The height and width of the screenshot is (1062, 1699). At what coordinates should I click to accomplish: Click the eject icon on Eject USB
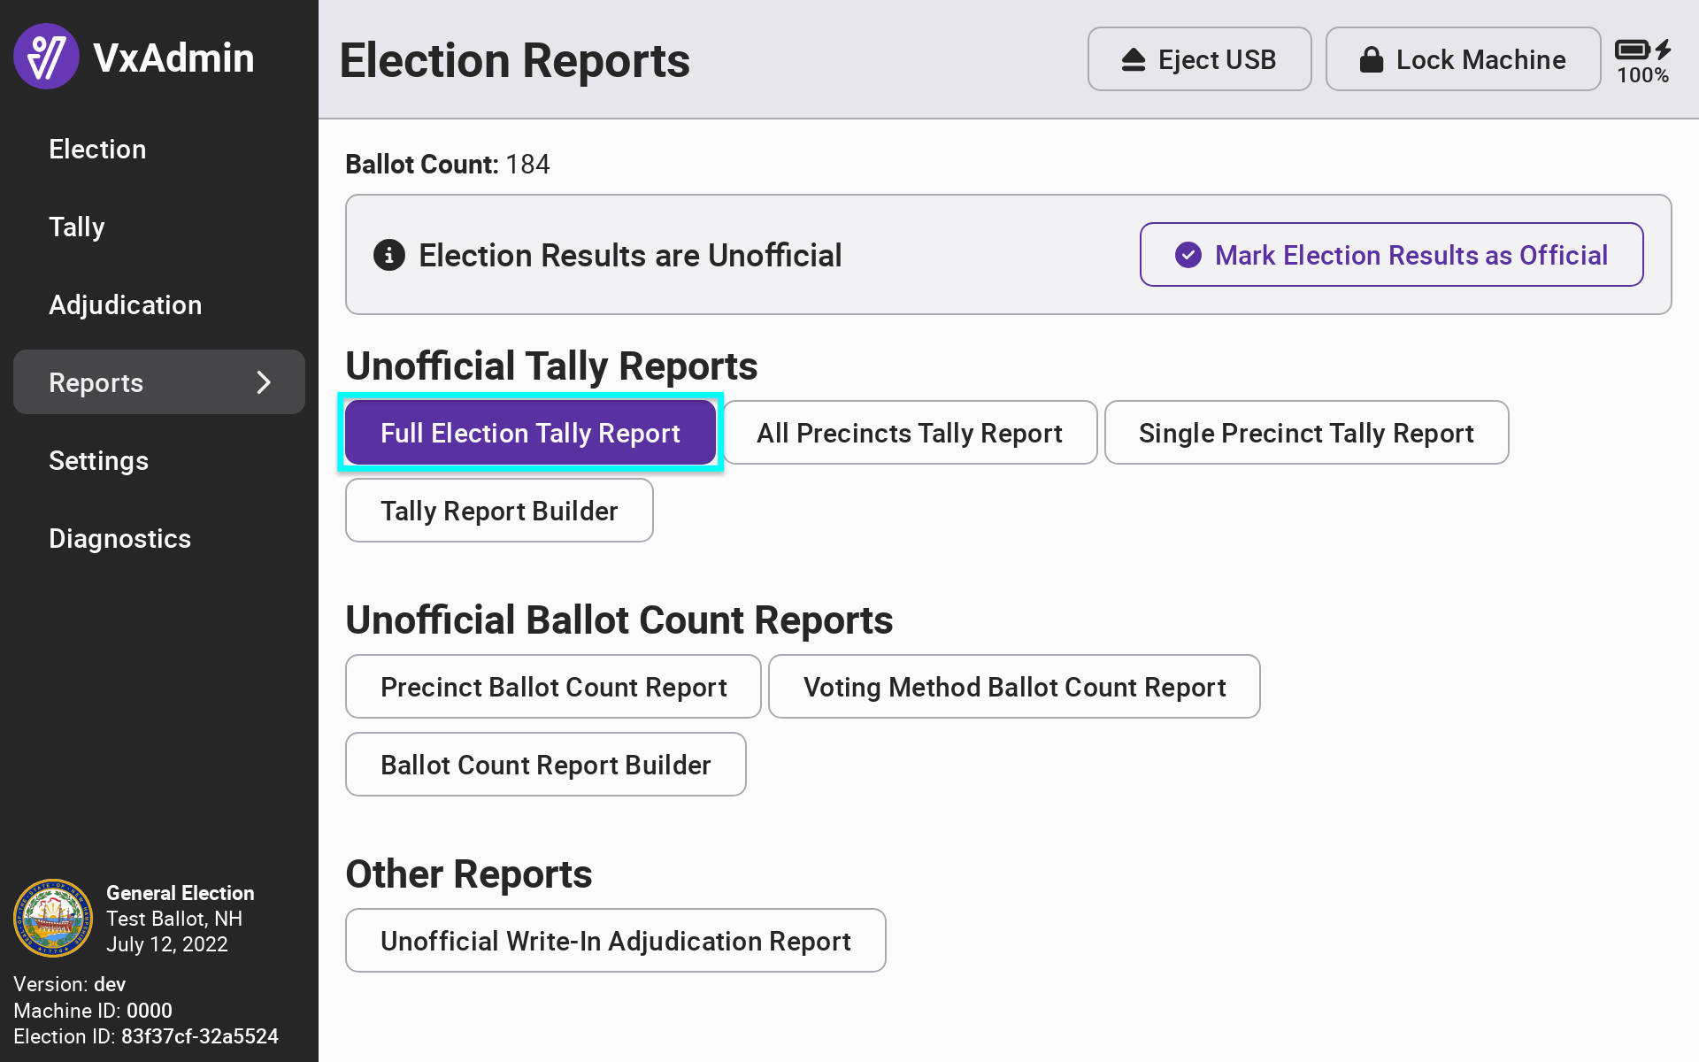(x=1134, y=60)
